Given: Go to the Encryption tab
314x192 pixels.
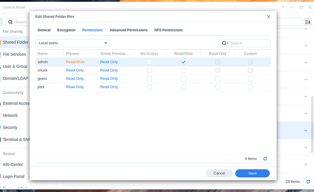Looking at the screenshot, I should point(66,30).
